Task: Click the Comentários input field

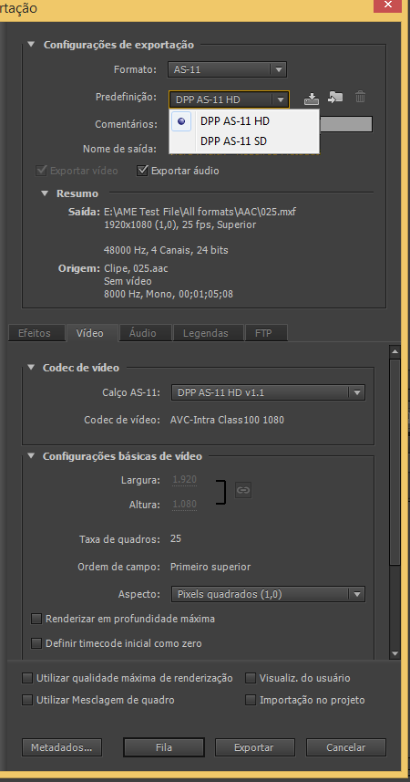Action: click(345, 124)
